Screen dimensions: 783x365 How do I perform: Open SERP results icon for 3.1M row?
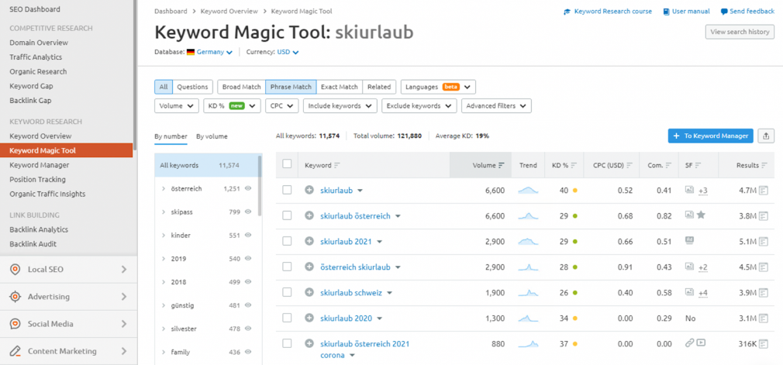[x=764, y=318]
